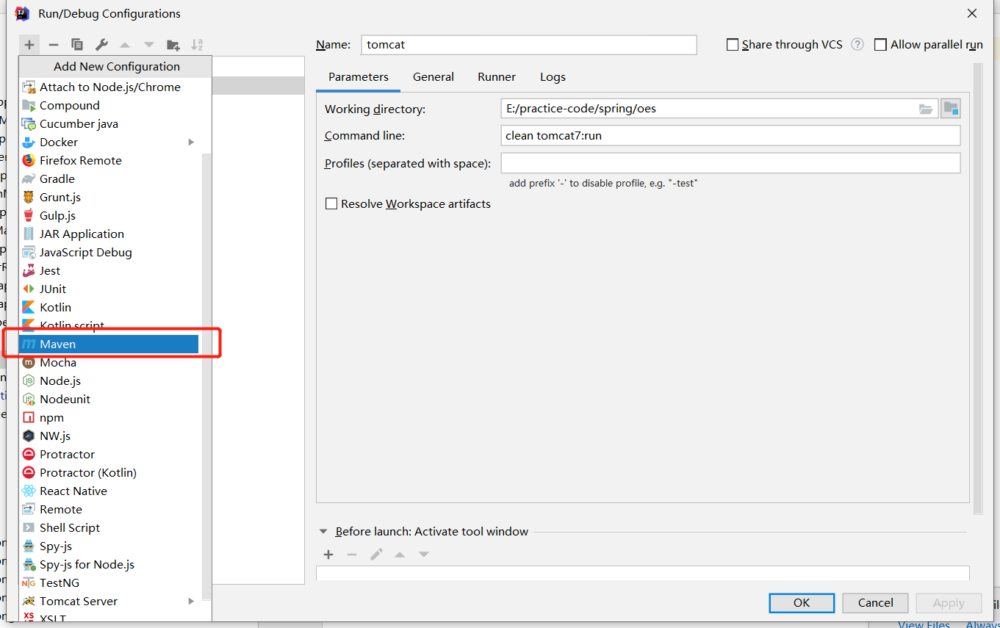Click the sort configurations alphabetically icon
Screen dimensions: 1000x628
(x=197, y=45)
